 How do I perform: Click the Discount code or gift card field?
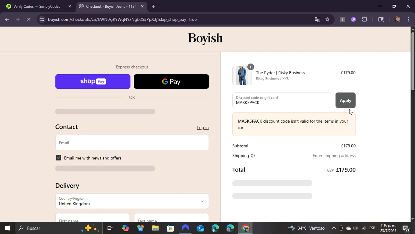(282, 100)
